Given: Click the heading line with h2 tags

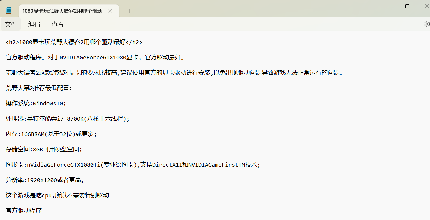Looking at the screenshot, I should click(x=74, y=42).
